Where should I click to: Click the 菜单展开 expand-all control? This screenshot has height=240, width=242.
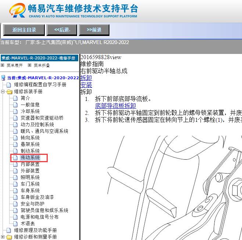coord(12,65)
